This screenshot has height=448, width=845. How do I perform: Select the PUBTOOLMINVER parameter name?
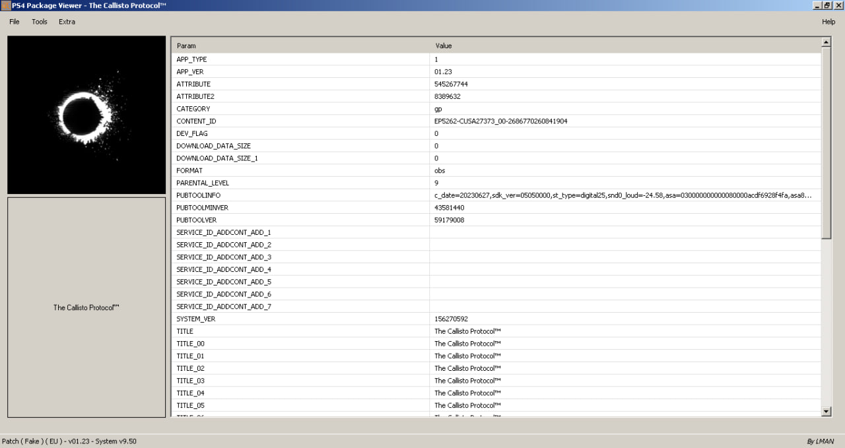pyautogui.click(x=202, y=208)
